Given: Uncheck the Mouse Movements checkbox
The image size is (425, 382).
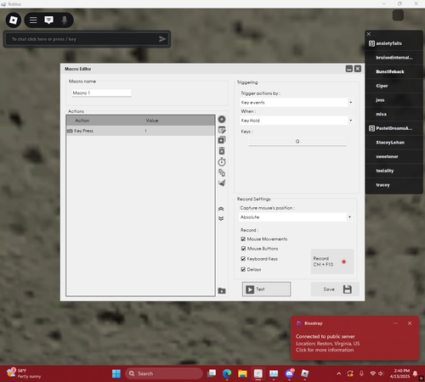Looking at the screenshot, I should coord(243,239).
